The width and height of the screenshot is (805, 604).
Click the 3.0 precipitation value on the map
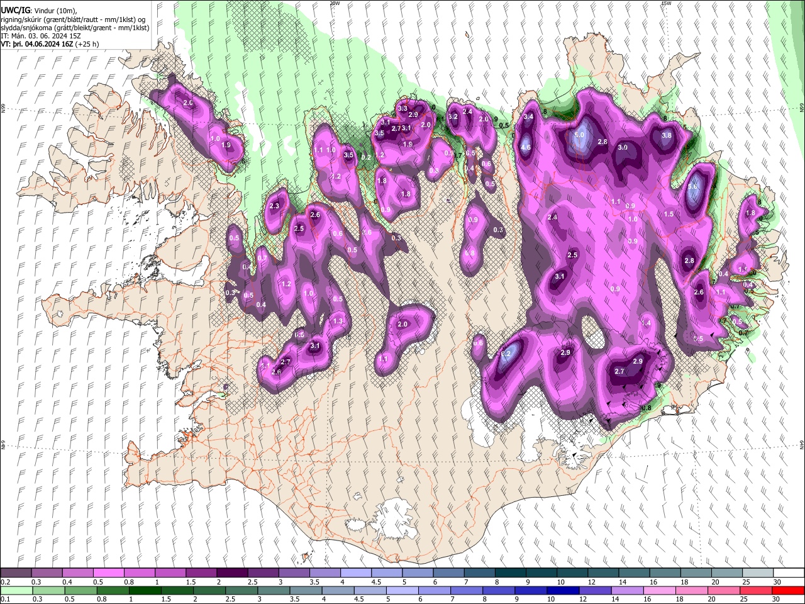[623, 147]
